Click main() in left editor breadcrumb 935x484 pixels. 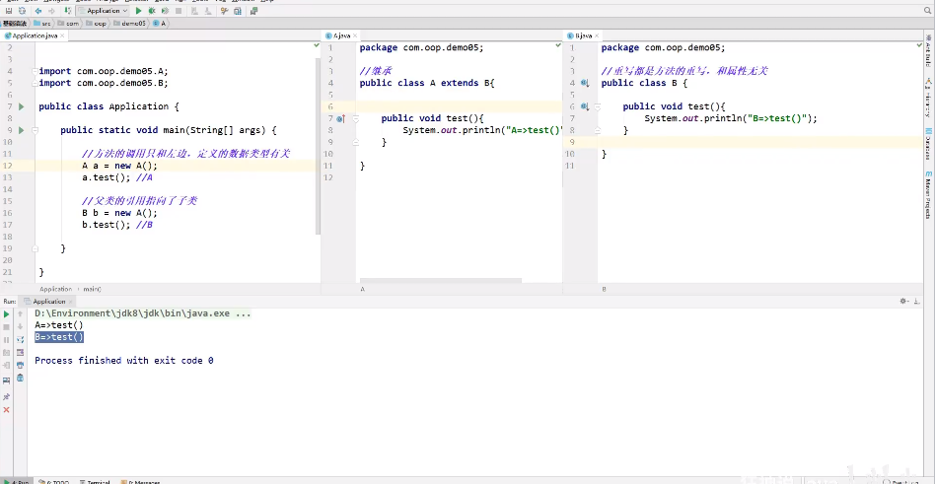(93, 289)
